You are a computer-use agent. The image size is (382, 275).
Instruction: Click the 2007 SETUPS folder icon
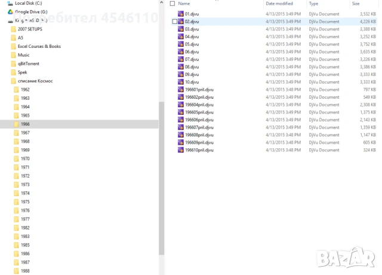[x=14, y=29]
